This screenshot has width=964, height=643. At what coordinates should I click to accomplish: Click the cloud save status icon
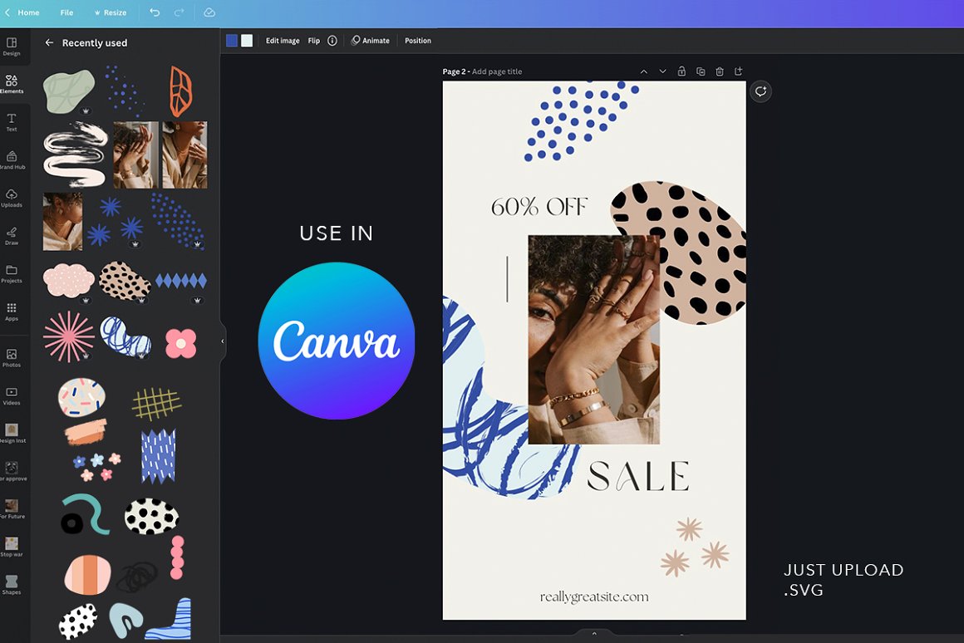[209, 12]
